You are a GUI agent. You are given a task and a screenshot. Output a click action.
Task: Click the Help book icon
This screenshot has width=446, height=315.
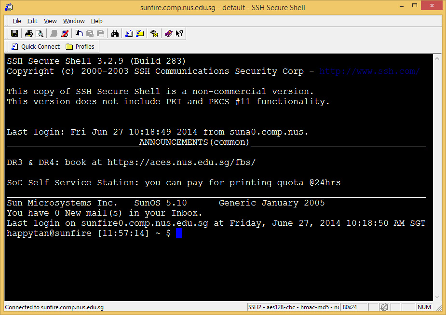click(168, 34)
